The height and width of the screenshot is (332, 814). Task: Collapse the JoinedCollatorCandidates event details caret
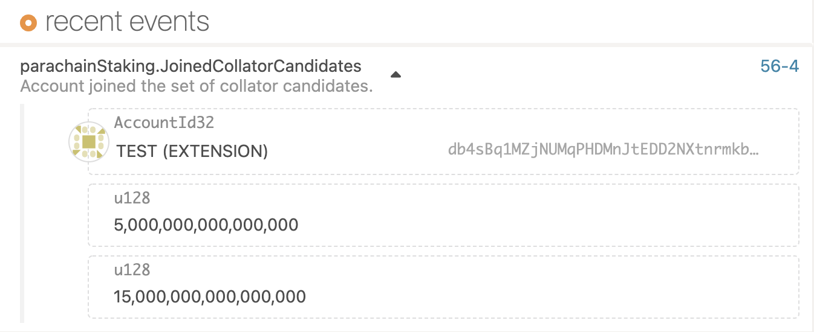396,75
